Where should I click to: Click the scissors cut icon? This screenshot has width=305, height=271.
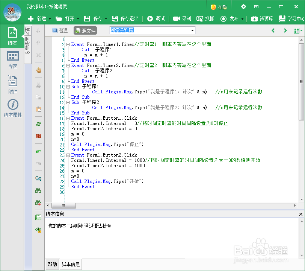click(x=38, y=85)
